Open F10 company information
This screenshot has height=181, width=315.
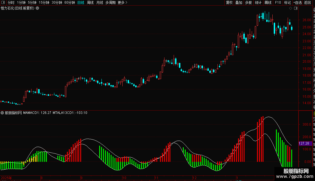278,3
